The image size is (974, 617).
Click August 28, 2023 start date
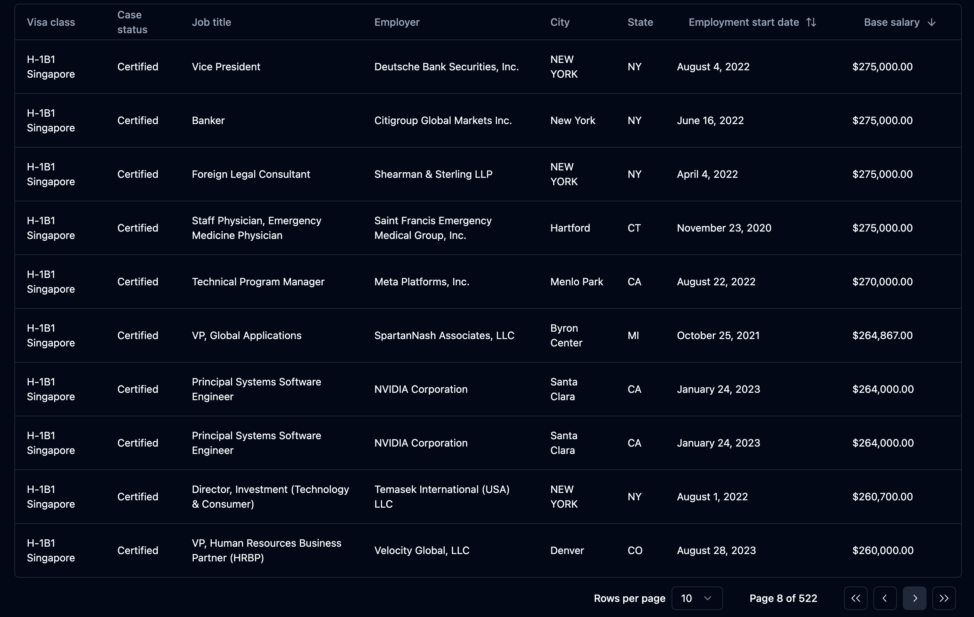click(x=717, y=550)
